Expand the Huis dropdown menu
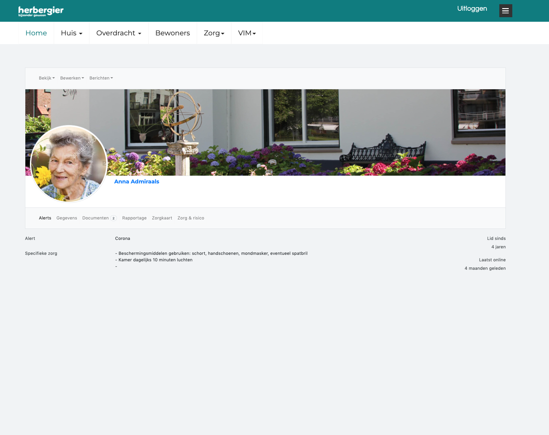 point(71,33)
